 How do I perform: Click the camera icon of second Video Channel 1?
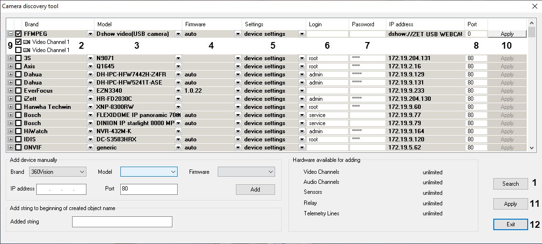(26, 50)
